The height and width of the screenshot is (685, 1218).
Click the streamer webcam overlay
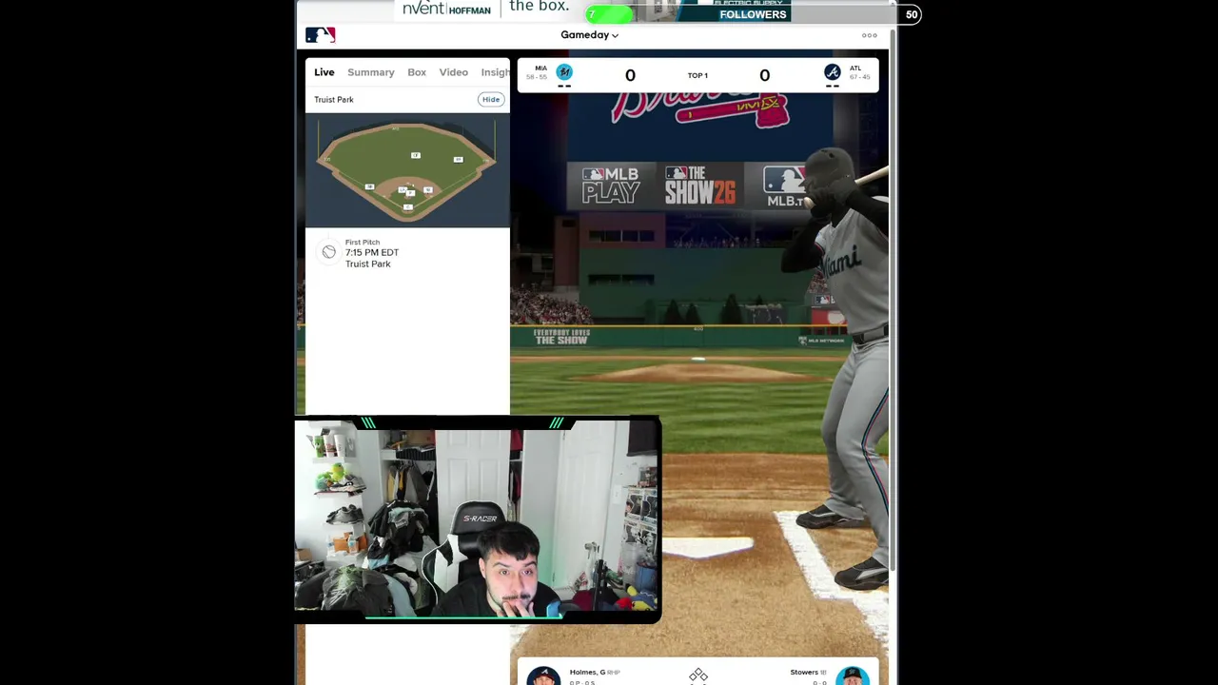[x=477, y=520]
